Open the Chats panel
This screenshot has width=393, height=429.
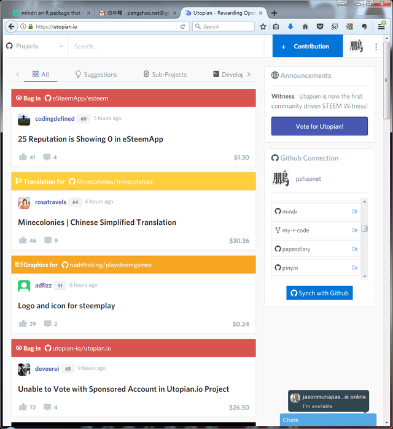[328, 420]
